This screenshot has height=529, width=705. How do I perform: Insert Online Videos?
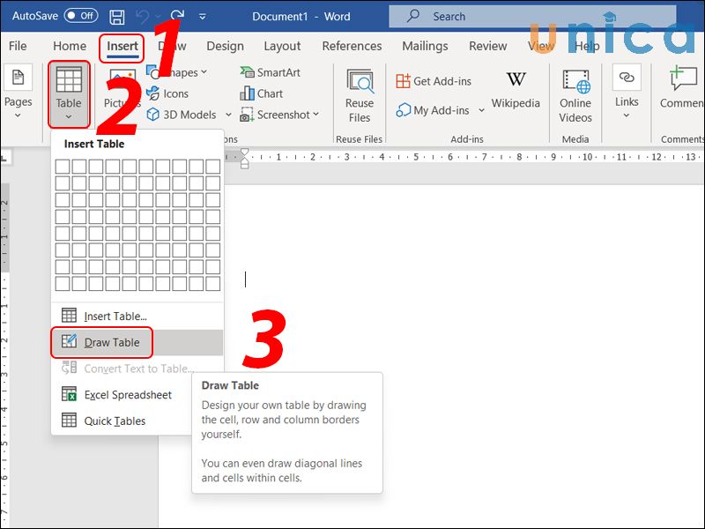(575, 96)
